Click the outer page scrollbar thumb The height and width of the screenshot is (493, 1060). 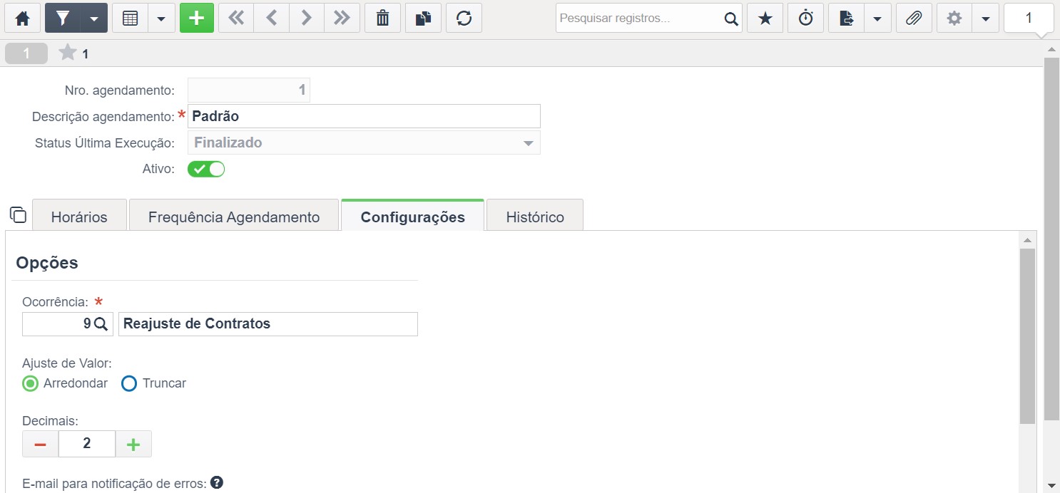[1051, 239]
